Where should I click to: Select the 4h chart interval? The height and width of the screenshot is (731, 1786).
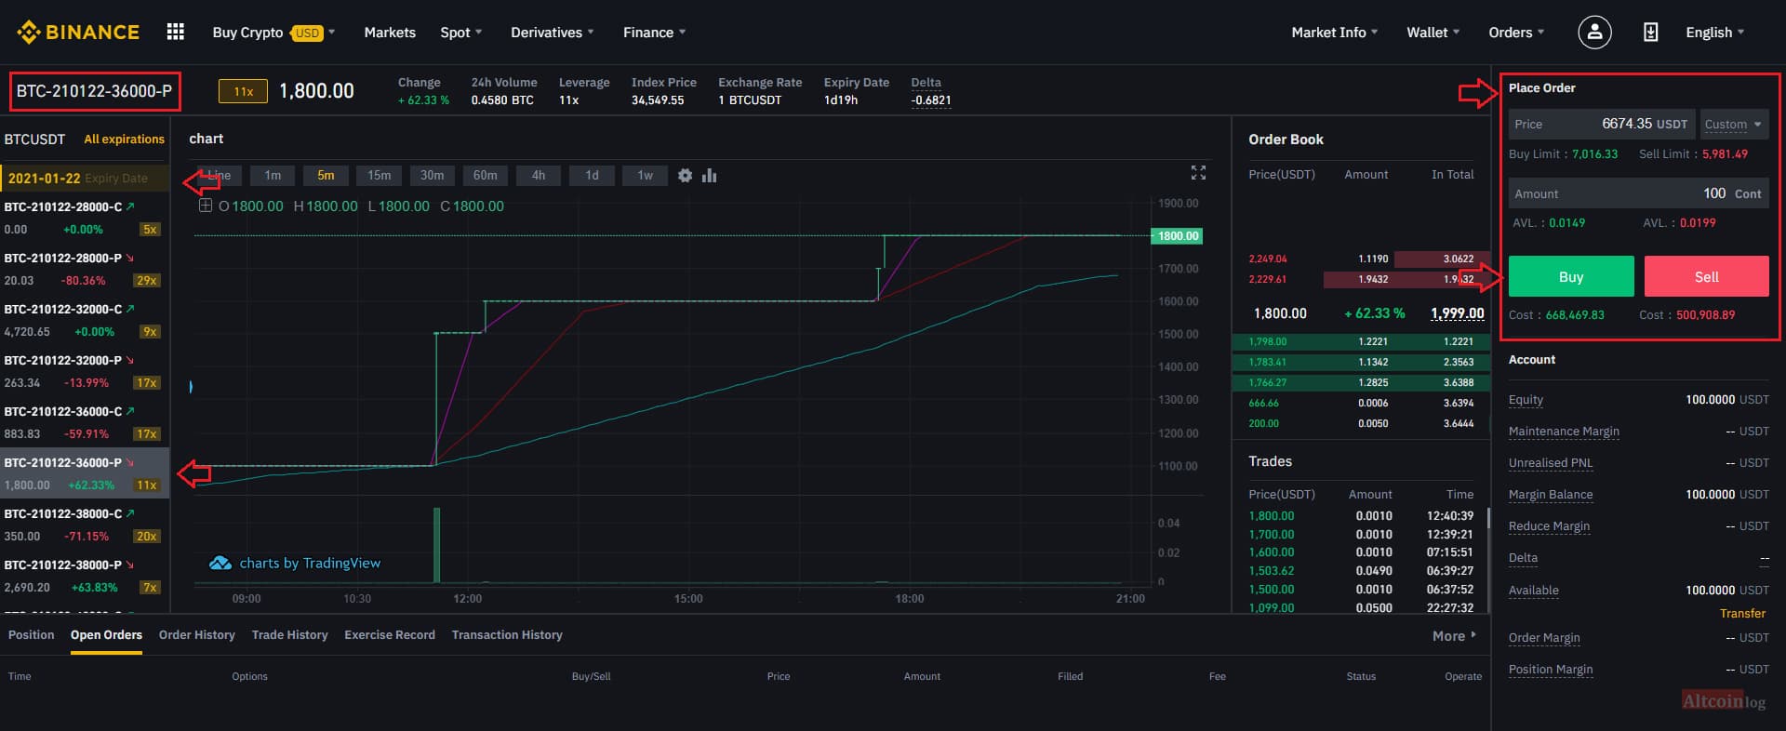pyautogui.click(x=539, y=175)
